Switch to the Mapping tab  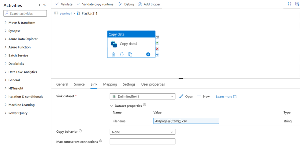pos(110,84)
